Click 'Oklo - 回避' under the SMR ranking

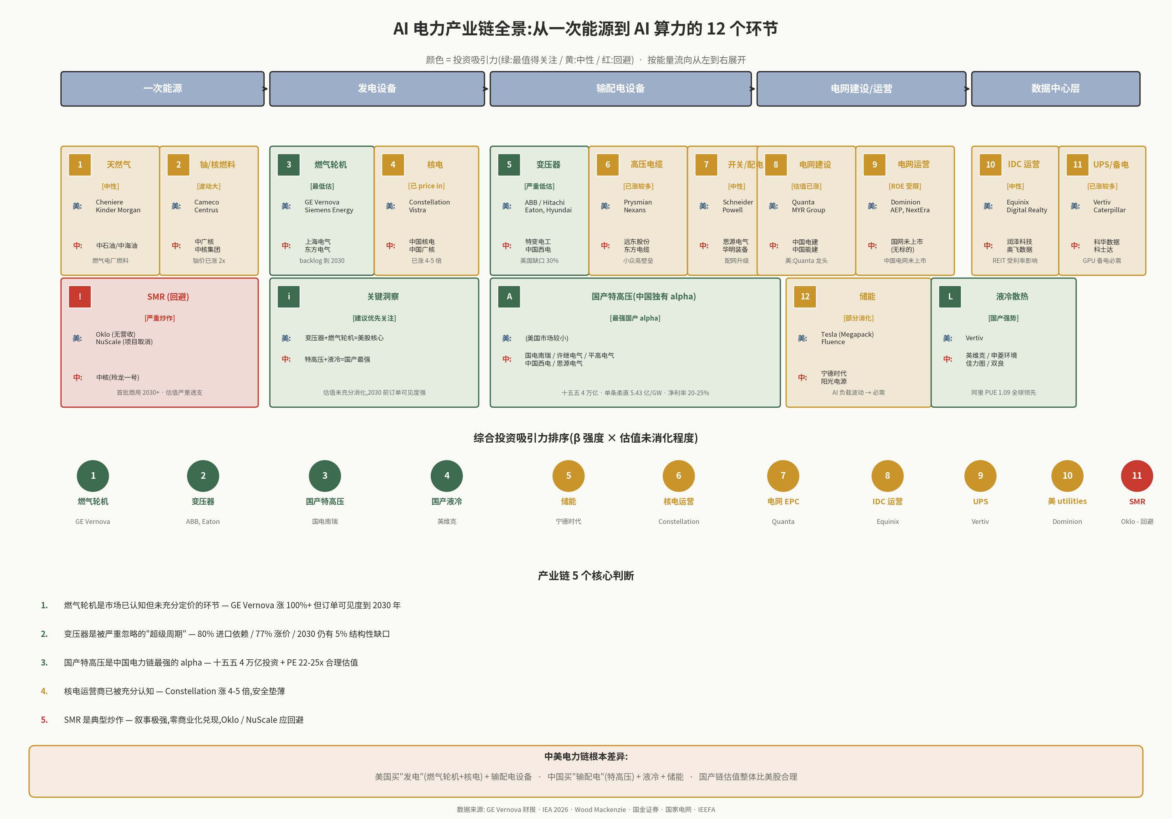click(1137, 522)
